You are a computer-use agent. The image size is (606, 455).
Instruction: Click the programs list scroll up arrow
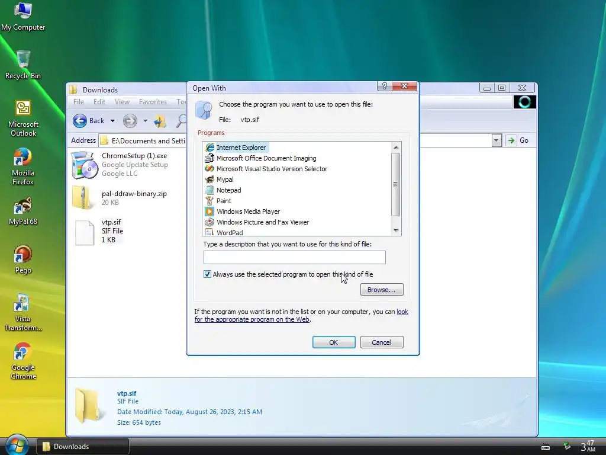click(395, 148)
